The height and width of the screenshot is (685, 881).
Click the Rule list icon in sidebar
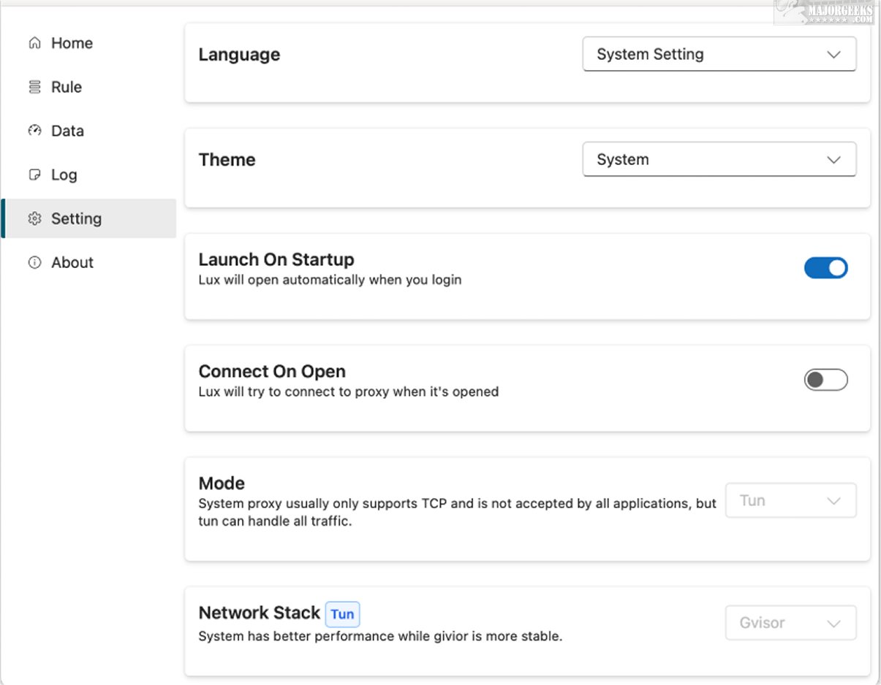coord(34,87)
